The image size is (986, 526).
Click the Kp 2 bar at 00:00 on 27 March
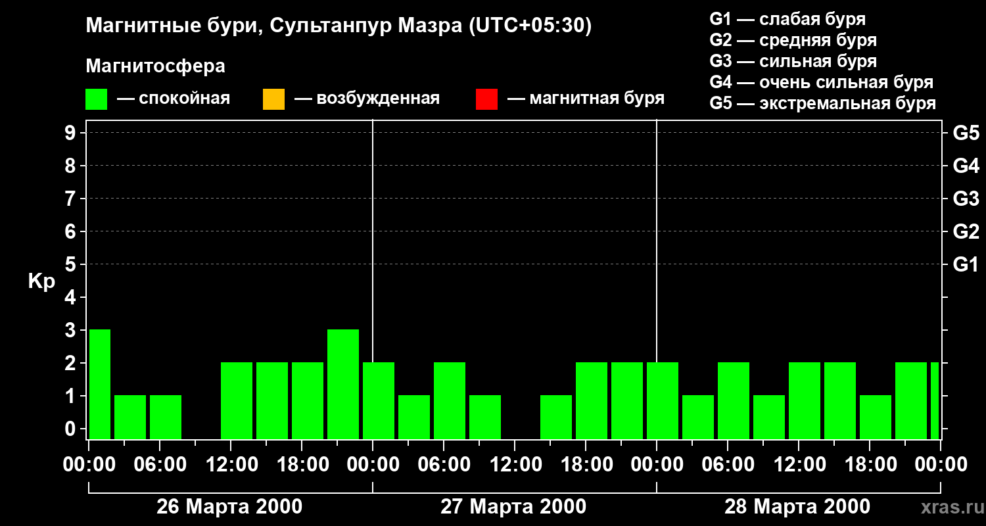(x=379, y=400)
